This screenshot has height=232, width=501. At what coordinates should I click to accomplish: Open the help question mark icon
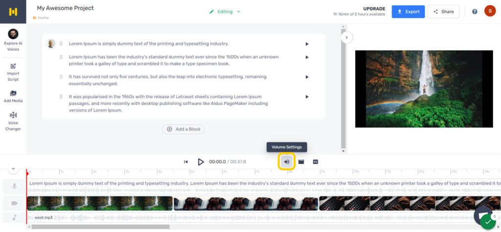475,12
